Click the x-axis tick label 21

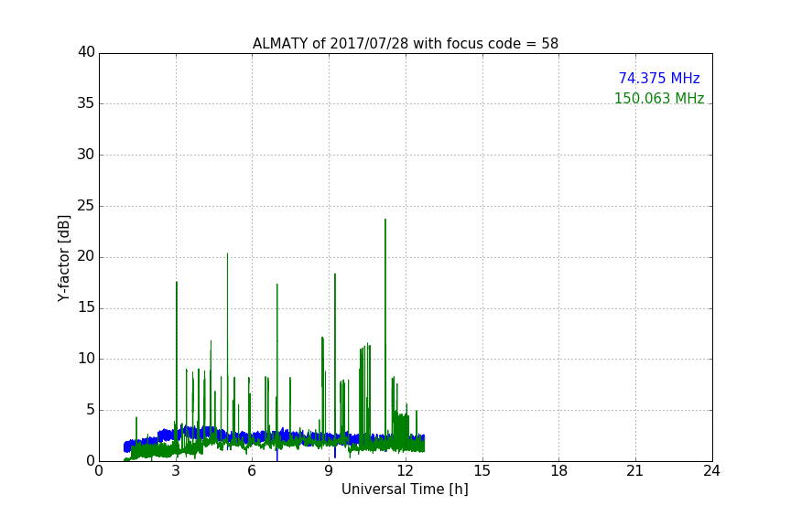coord(635,471)
